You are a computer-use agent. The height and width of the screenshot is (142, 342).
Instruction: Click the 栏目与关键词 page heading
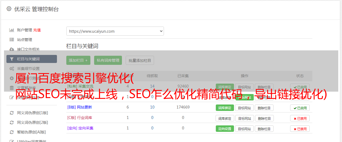click(82, 46)
